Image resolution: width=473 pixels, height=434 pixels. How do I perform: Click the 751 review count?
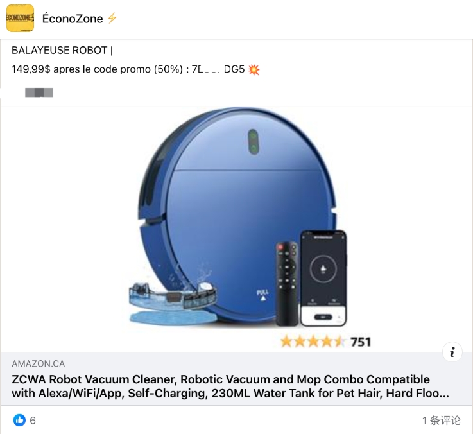pos(361,342)
